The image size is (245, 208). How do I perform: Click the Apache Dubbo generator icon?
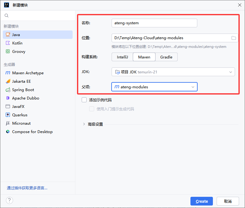click(8, 98)
